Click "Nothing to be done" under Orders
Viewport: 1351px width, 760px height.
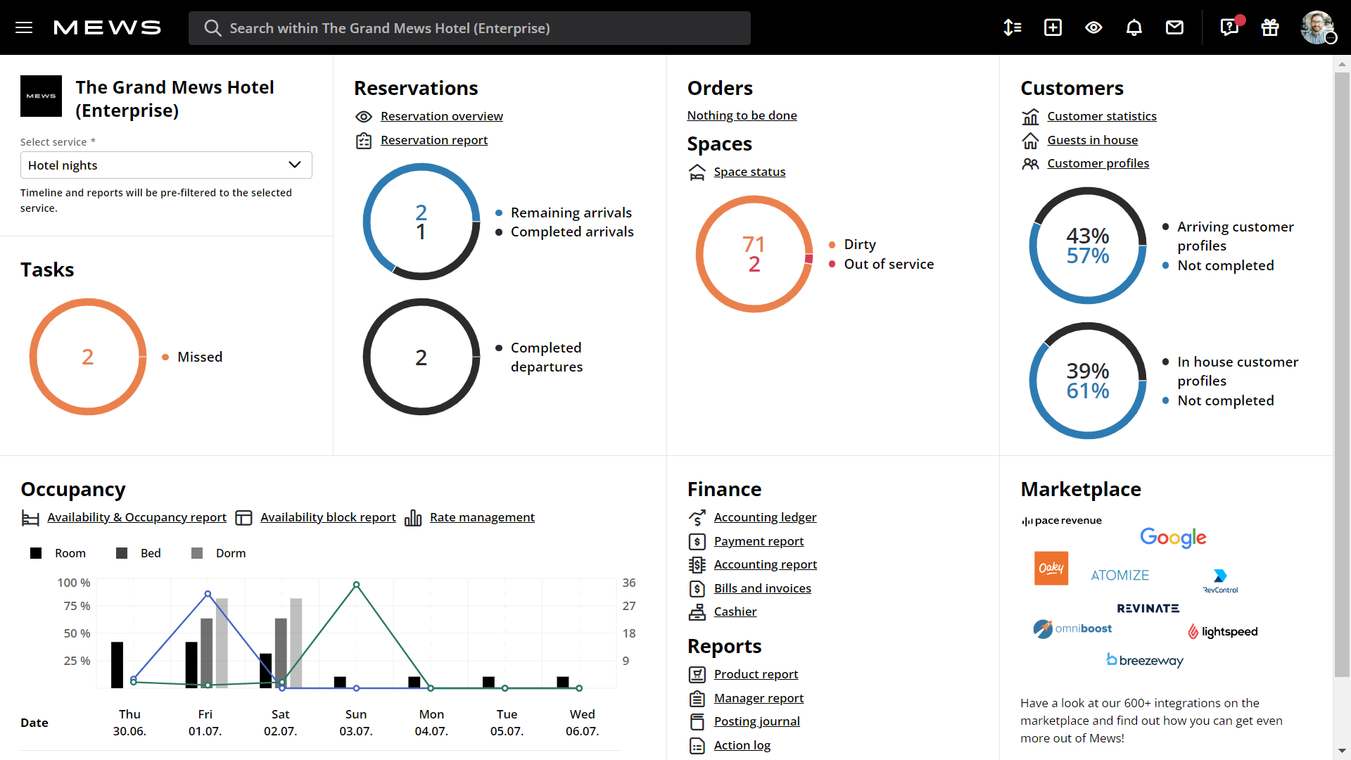coord(742,115)
